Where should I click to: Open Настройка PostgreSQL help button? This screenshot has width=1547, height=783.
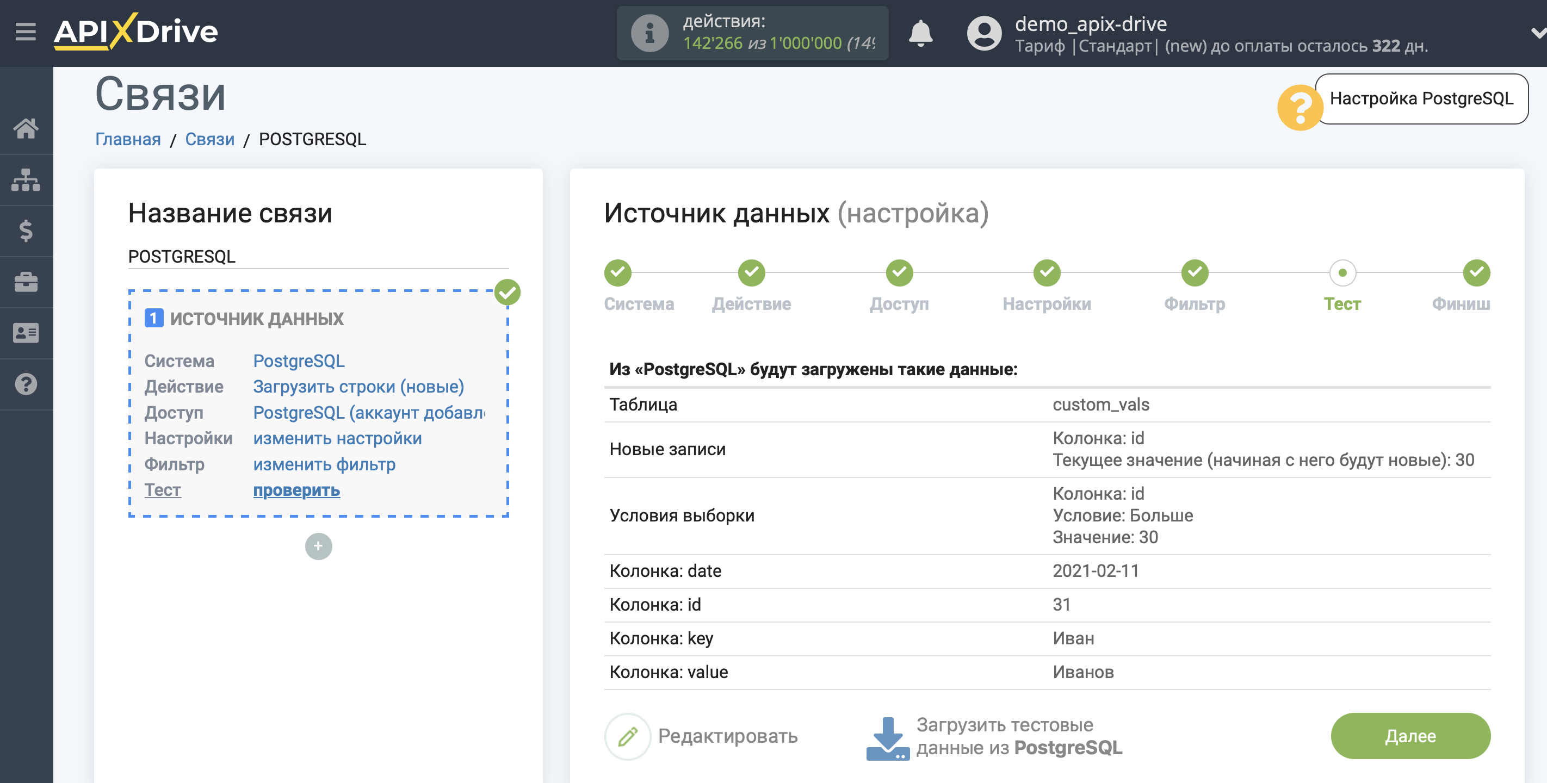coord(1421,98)
